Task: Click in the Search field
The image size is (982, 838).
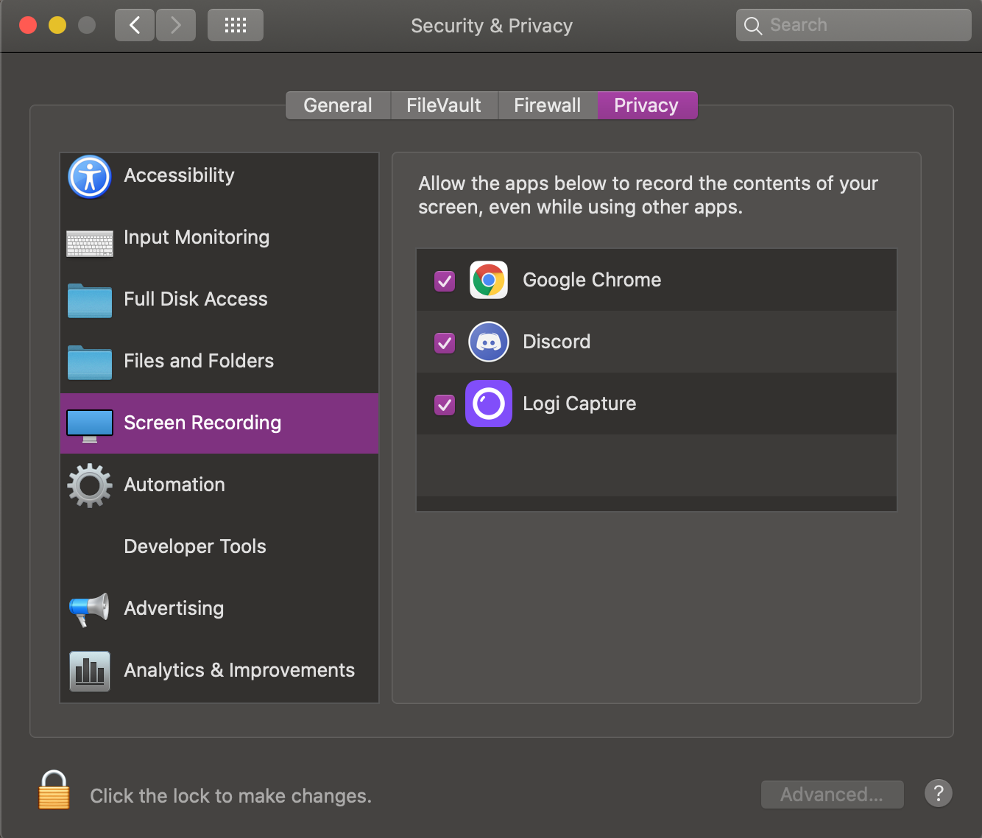Action: click(854, 25)
